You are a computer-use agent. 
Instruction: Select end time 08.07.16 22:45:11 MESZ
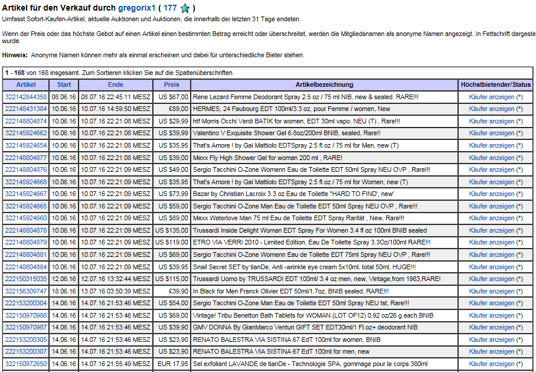(116, 97)
